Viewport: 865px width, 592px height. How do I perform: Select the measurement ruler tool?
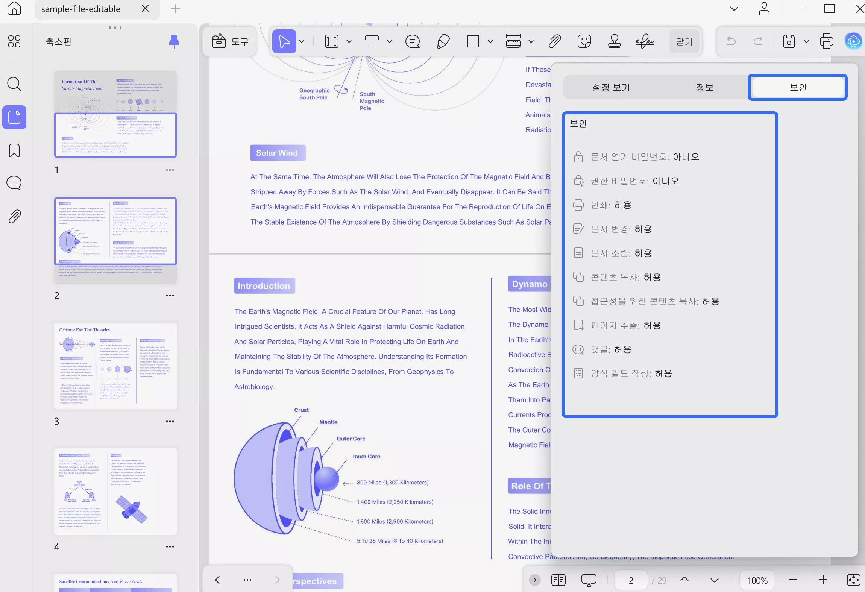click(513, 41)
